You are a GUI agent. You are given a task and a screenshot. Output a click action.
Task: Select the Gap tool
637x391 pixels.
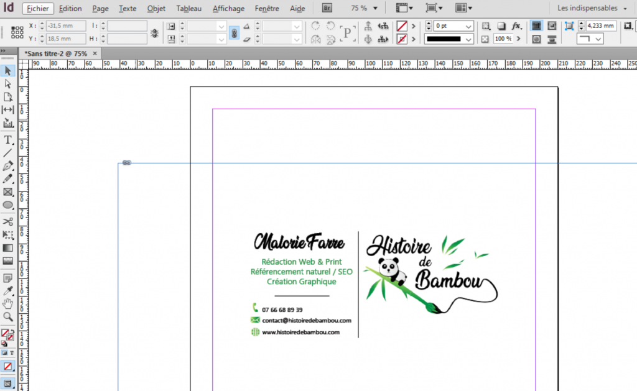[7, 109]
